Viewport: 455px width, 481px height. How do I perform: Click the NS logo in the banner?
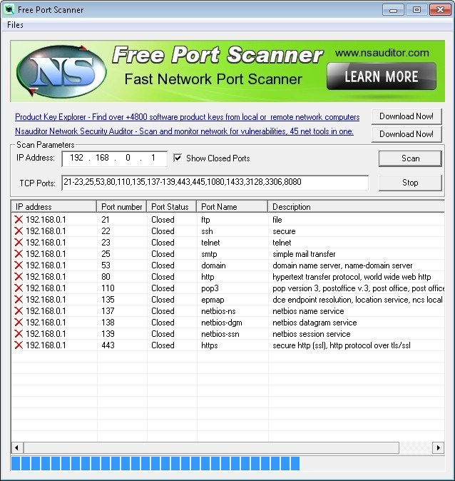[61, 71]
